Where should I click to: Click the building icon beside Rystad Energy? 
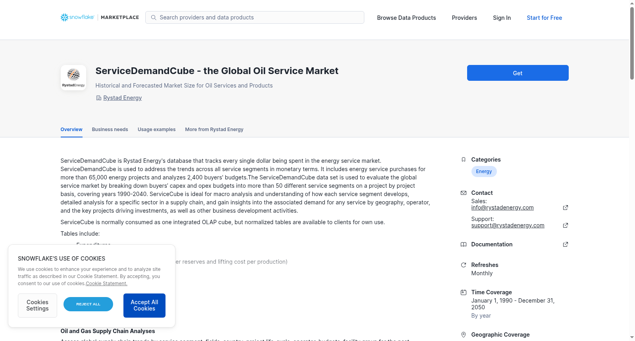coord(99,98)
